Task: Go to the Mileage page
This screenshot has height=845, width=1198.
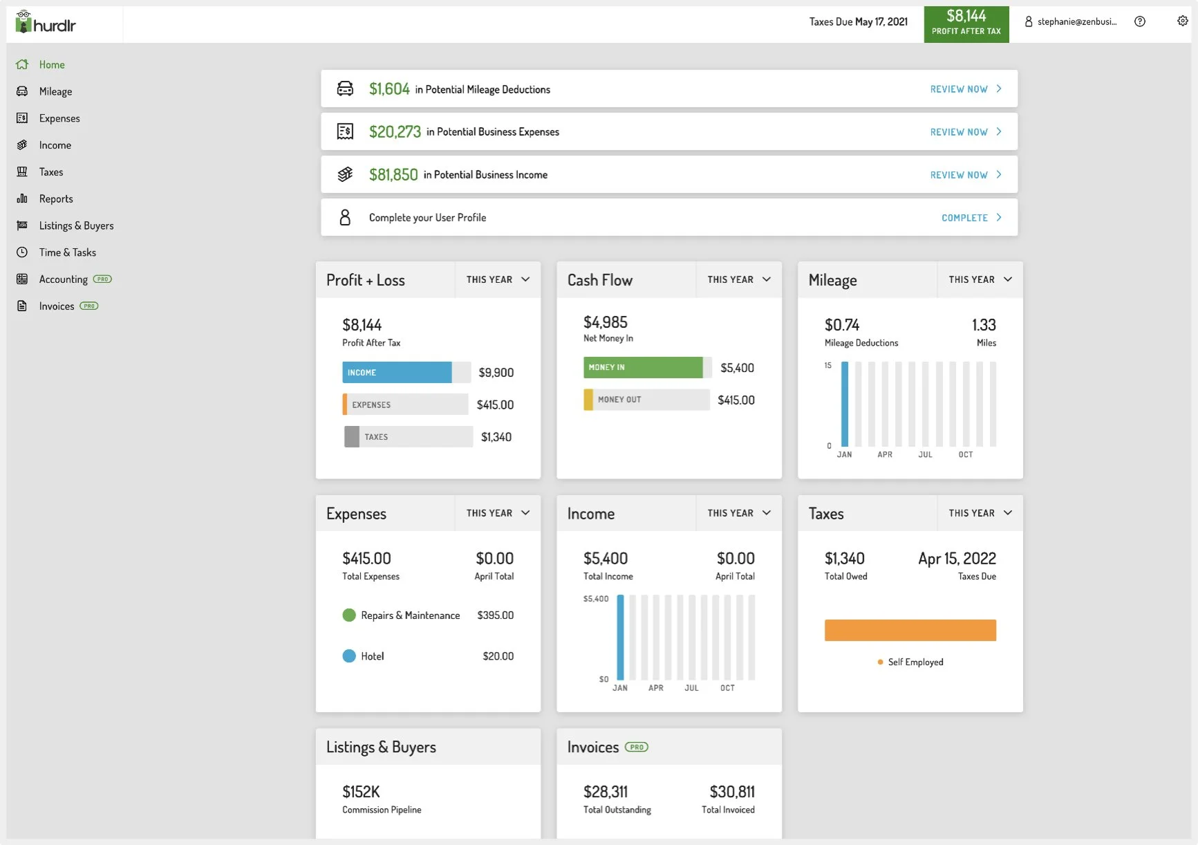Action: [x=55, y=91]
